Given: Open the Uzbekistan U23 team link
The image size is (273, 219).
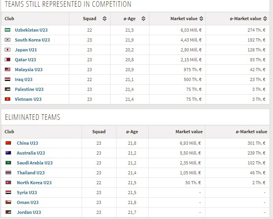Looking at the screenshot, I should [31, 30].
